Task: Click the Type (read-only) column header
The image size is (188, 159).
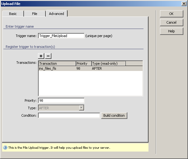Action: [x=108, y=63]
